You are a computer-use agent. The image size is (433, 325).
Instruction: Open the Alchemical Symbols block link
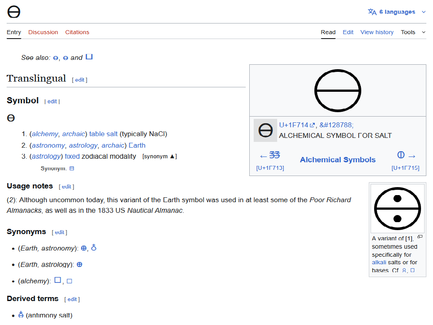[x=337, y=160]
